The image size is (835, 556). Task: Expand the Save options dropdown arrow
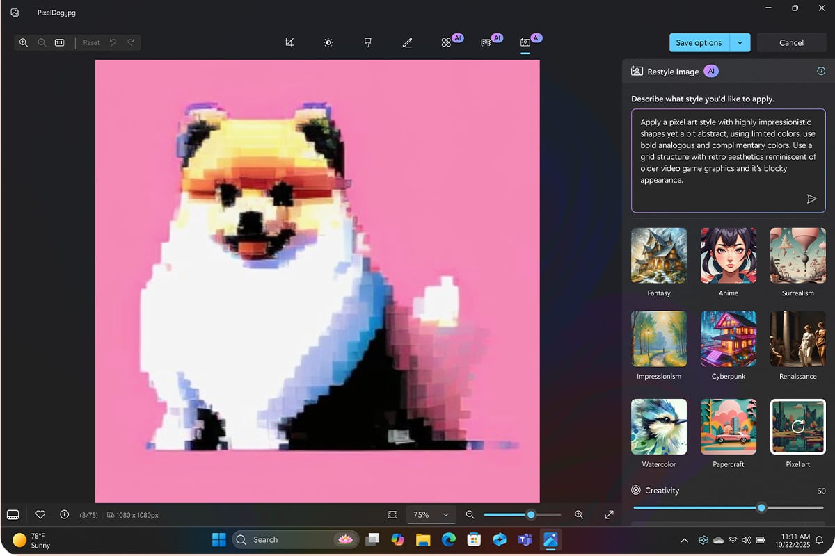(x=740, y=42)
